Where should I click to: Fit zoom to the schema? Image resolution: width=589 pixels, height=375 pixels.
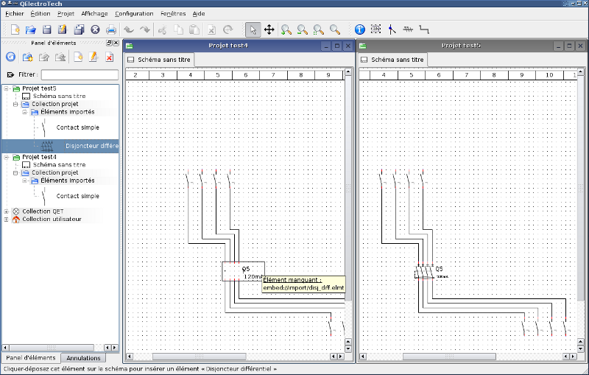(319, 29)
